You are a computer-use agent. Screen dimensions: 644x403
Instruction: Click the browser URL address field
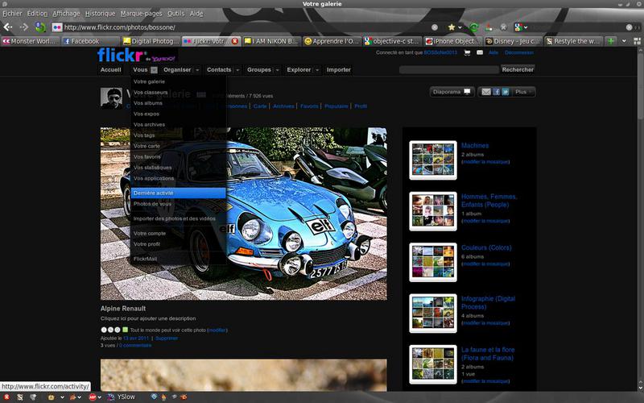(246, 27)
